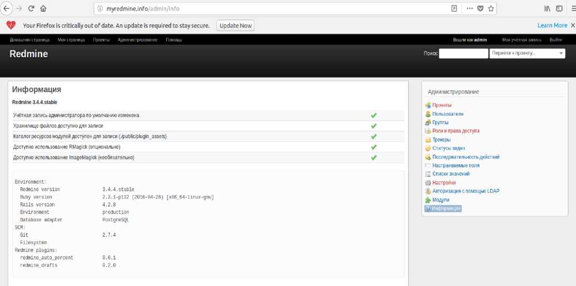Dismiss the out-of-date notification bar

coord(573,25)
